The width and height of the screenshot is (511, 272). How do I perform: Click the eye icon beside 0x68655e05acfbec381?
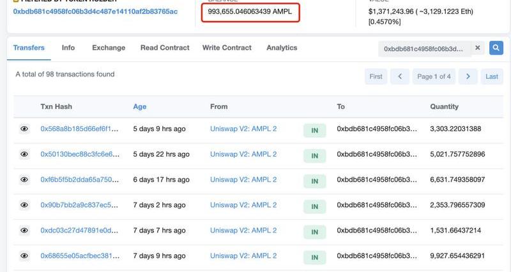pos(24,256)
